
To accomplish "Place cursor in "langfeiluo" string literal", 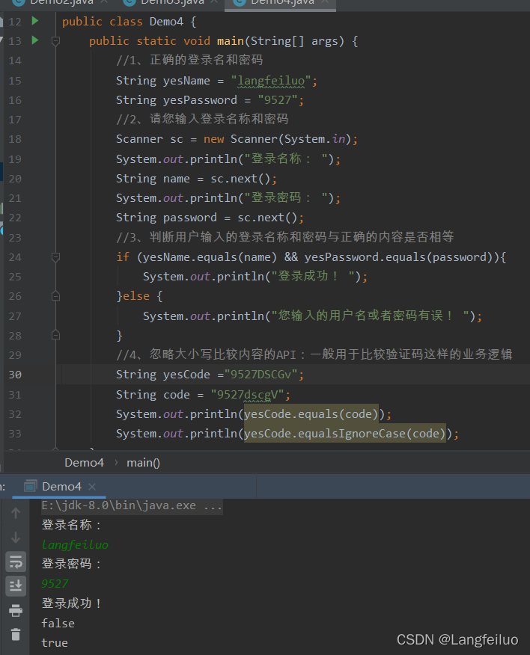I will [271, 81].
